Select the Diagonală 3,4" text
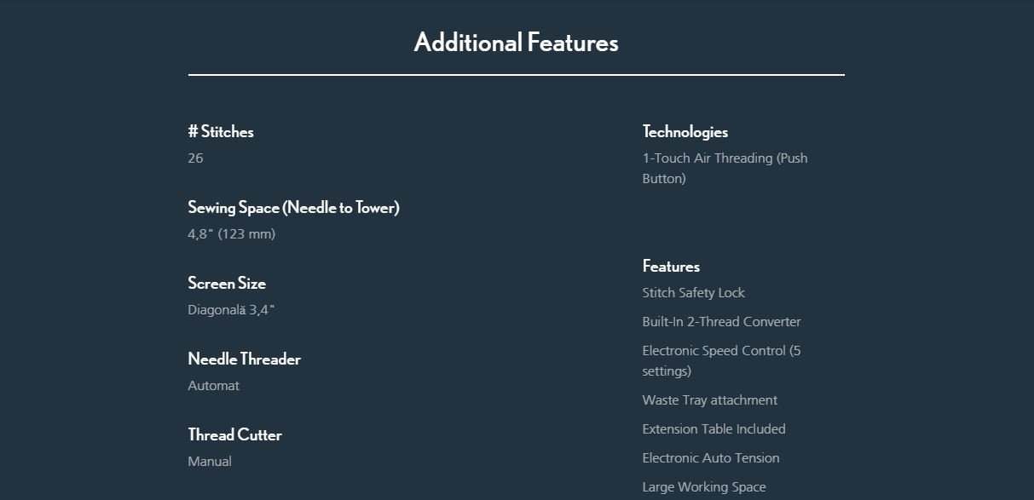Image resolution: width=1034 pixels, height=500 pixels. (x=231, y=310)
